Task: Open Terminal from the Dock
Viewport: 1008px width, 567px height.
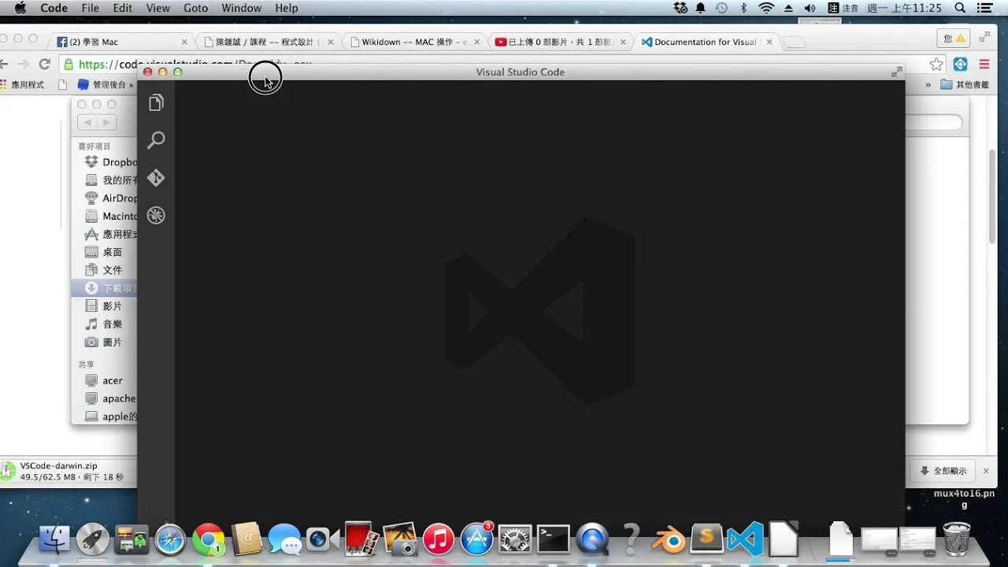Action: [554, 539]
